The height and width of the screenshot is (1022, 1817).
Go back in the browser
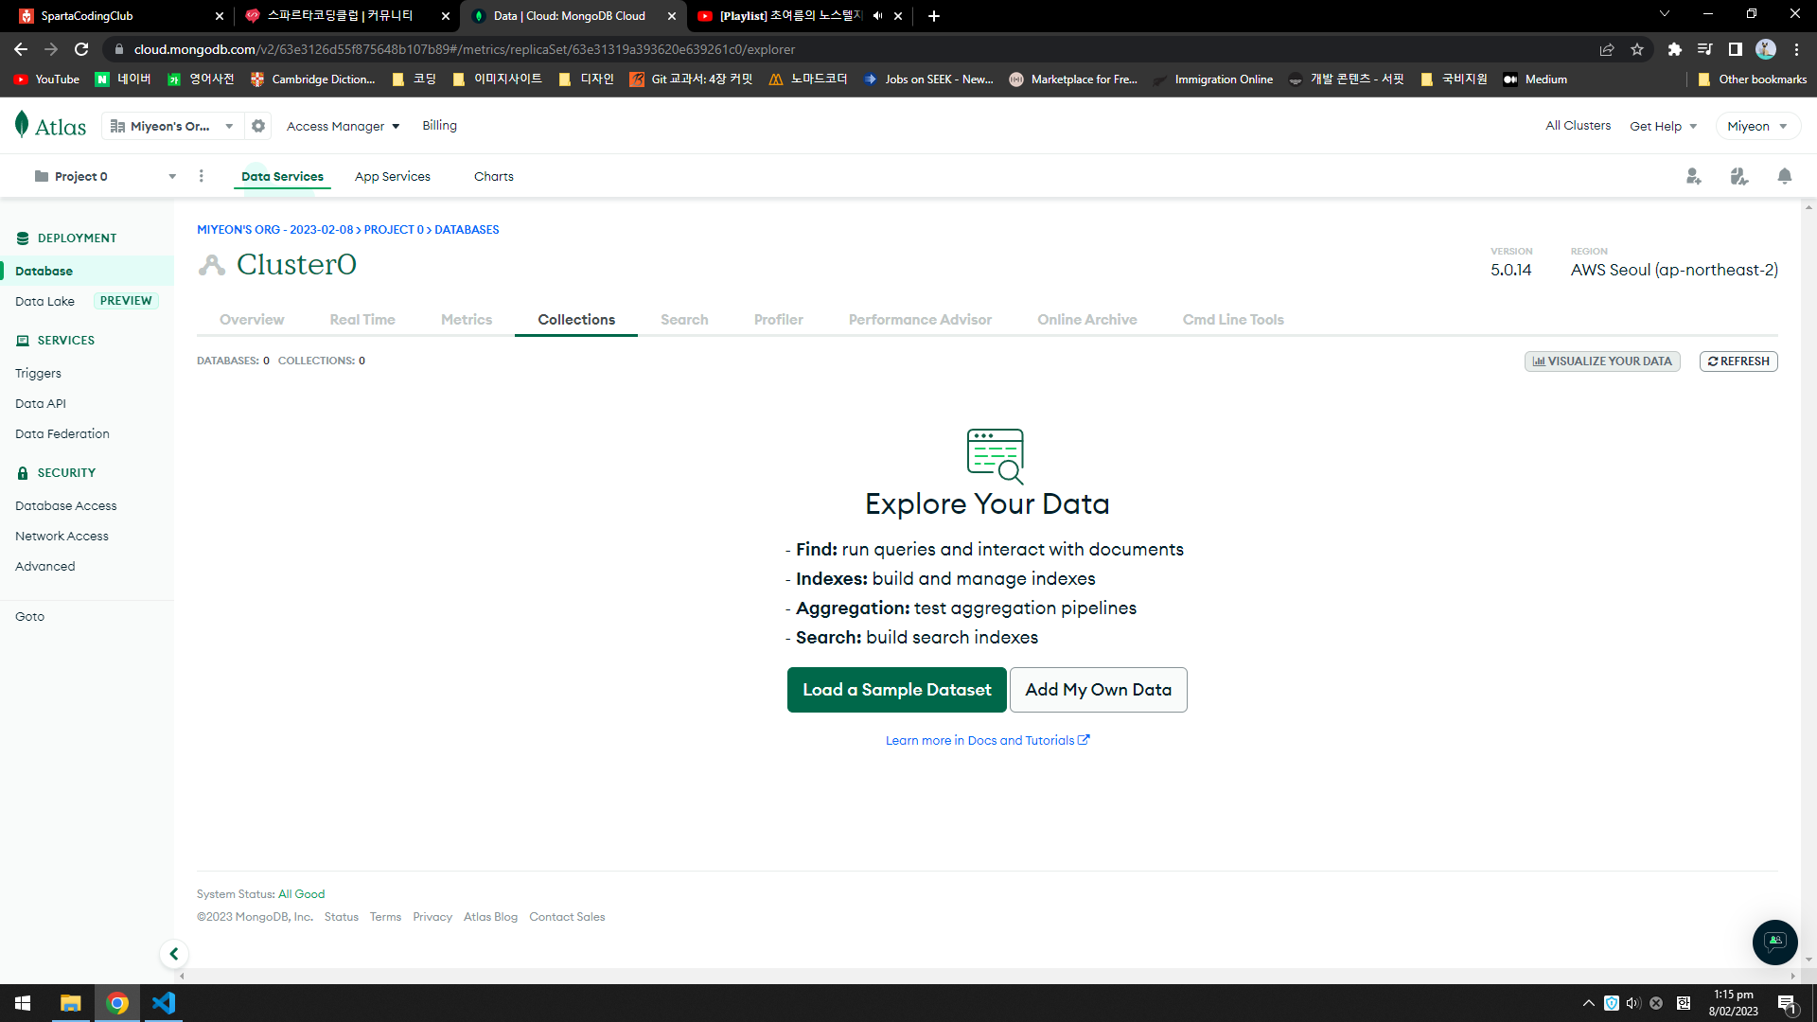point(21,49)
